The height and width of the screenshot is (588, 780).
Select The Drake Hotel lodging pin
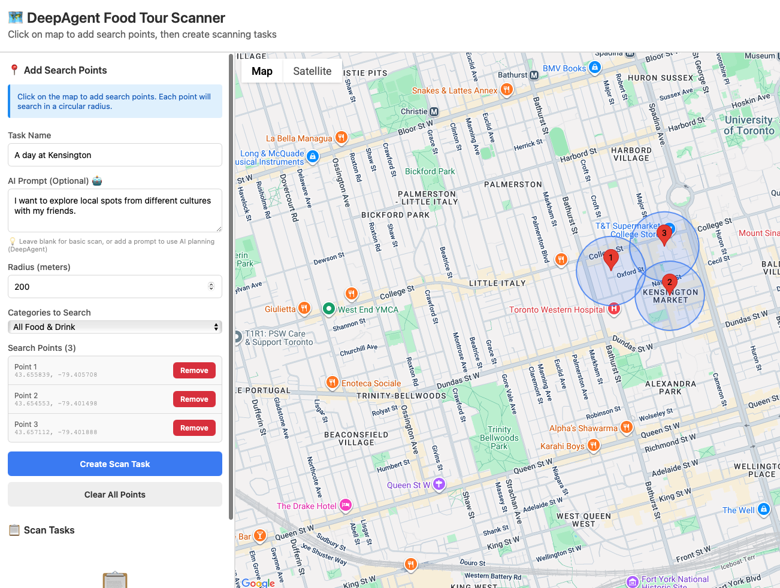point(346,505)
